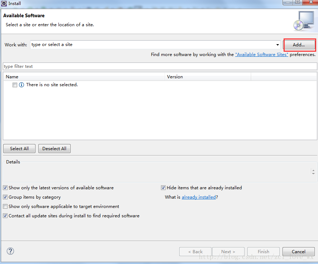Click the info icon beside no site message
318x264 pixels.
pyautogui.click(x=22, y=85)
